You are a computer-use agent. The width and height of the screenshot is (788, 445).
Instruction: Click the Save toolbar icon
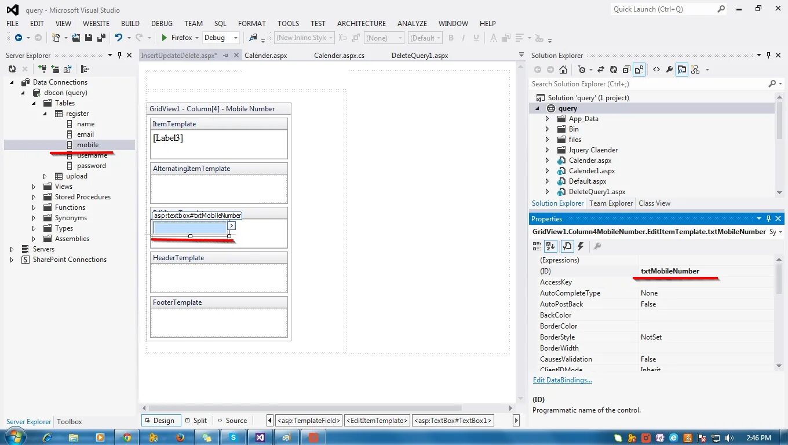(x=89, y=38)
